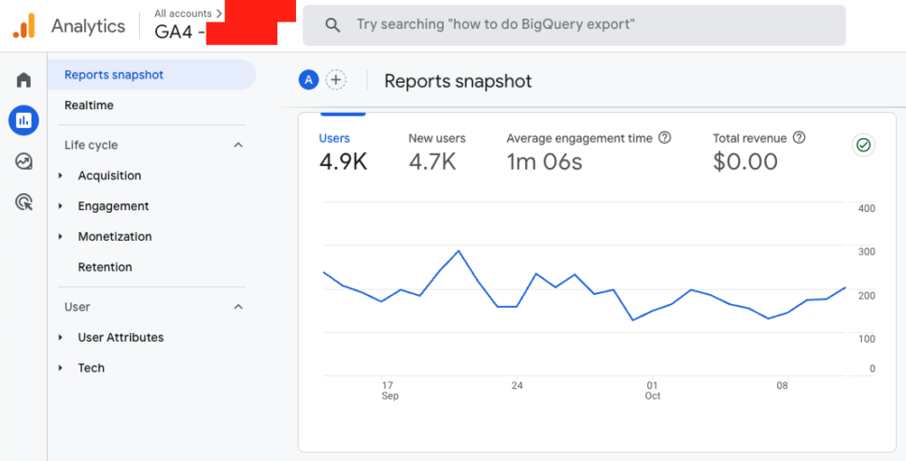Screen dimensions: 906x461
Task: Click help icon beside Average engagement time
Action: click(665, 138)
